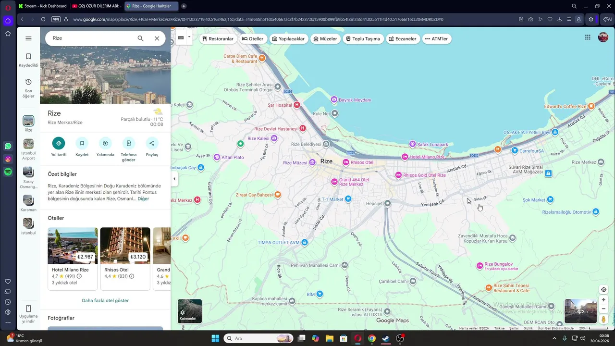This screenshot has height=346, width=615.
Task: Click Ziraat Çay Bahçesi map marker
Action: tap(277, 195)
